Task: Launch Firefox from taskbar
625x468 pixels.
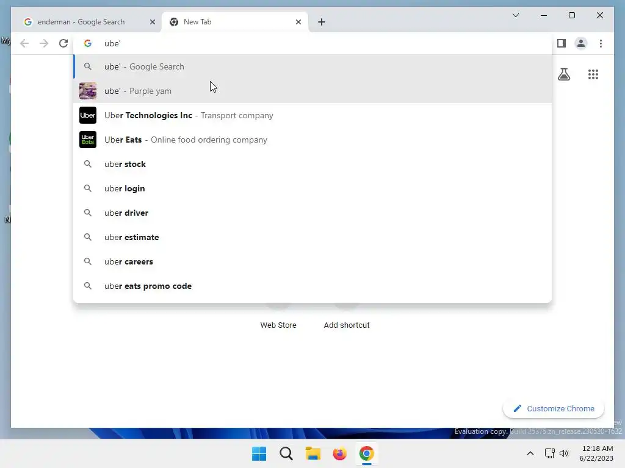Action: (x=339, y=453)
